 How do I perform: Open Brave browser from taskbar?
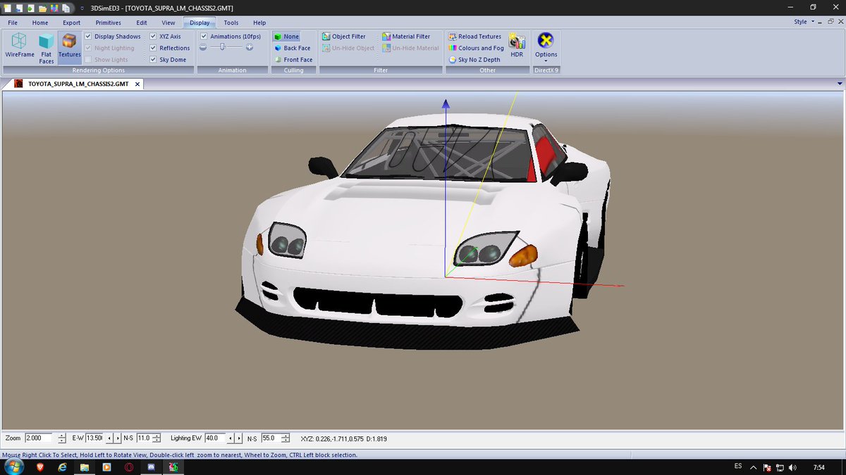(x=39, y=467)
